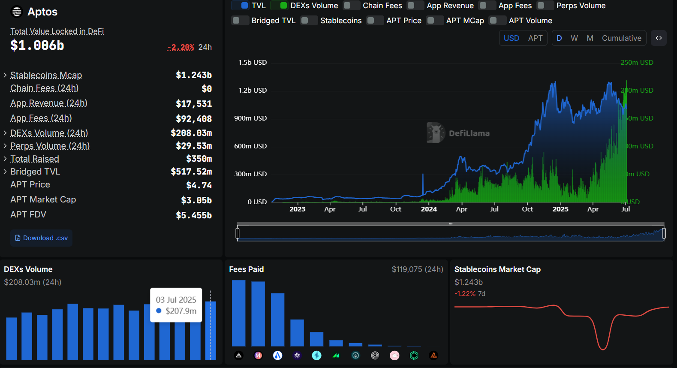Click the Fees Paid panel heading
This screenshot has width=677, height=368.
pyautogui.click(x=247, y=269)
